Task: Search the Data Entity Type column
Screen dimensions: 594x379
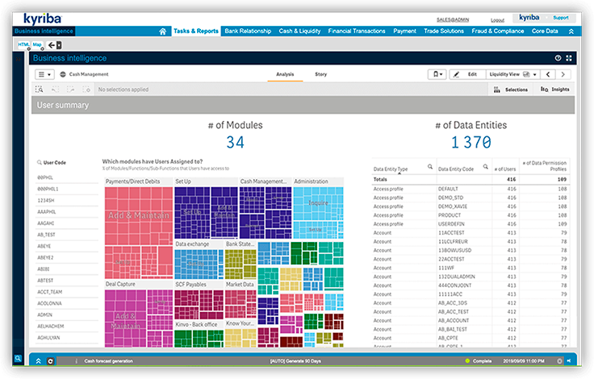Action: tap(430, 166)
